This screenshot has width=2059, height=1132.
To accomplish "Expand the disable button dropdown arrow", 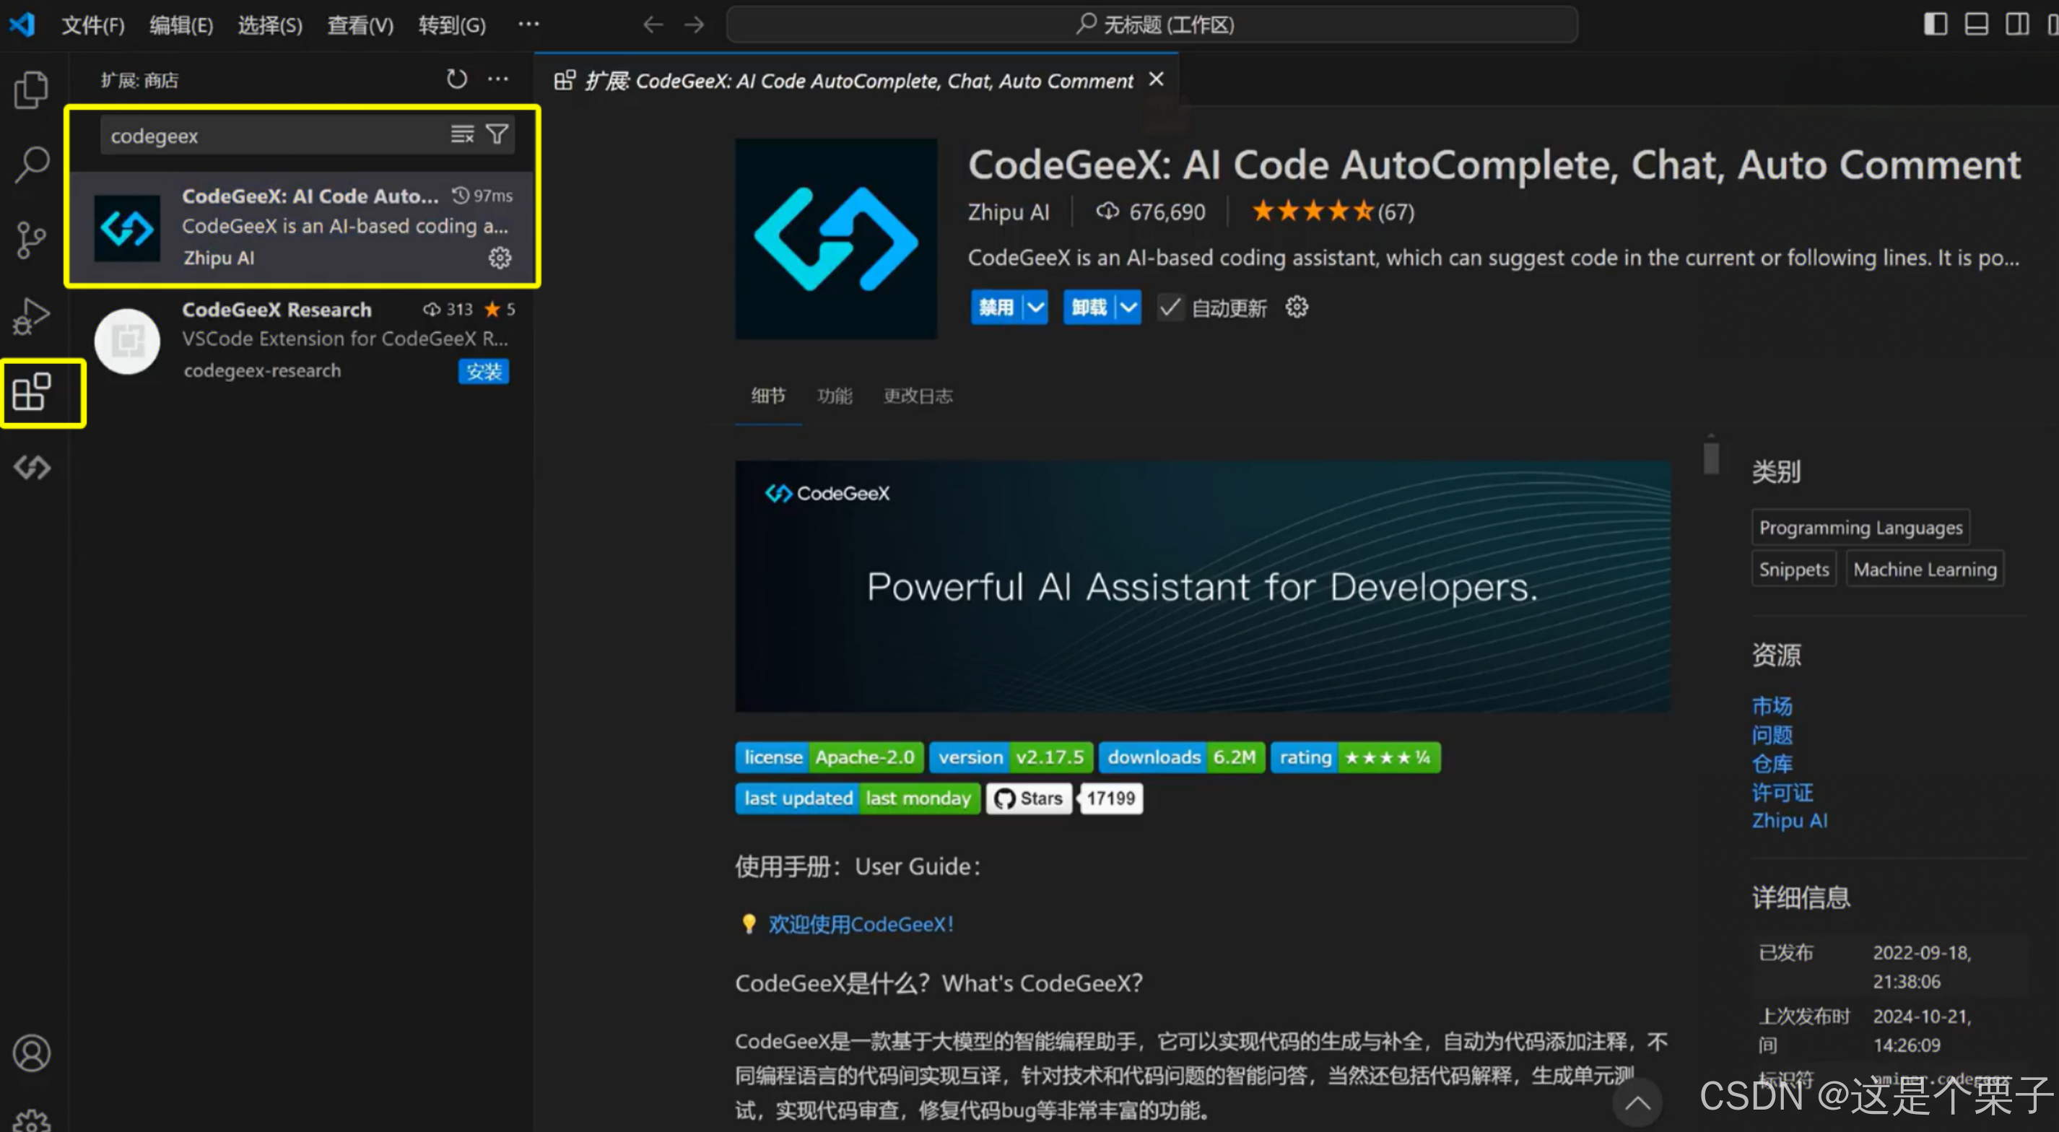I will click(1036, 308).
